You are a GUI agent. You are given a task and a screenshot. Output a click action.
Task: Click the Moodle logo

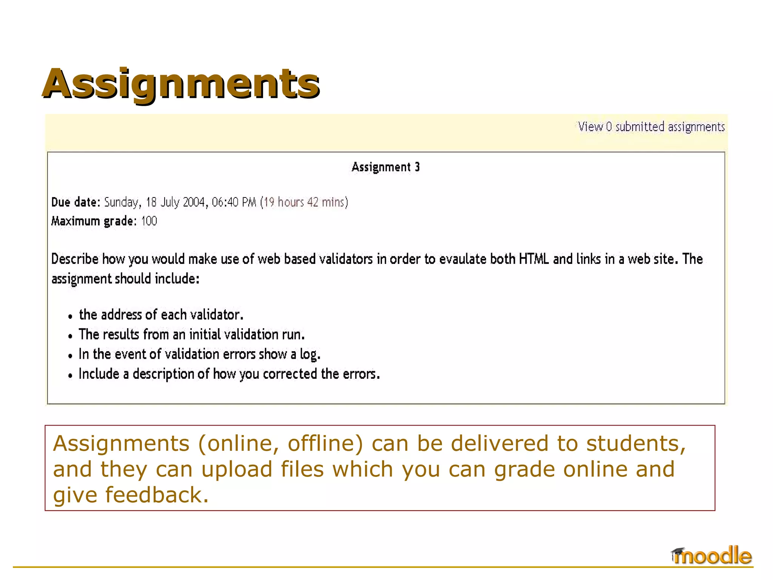tap(711, 556)
